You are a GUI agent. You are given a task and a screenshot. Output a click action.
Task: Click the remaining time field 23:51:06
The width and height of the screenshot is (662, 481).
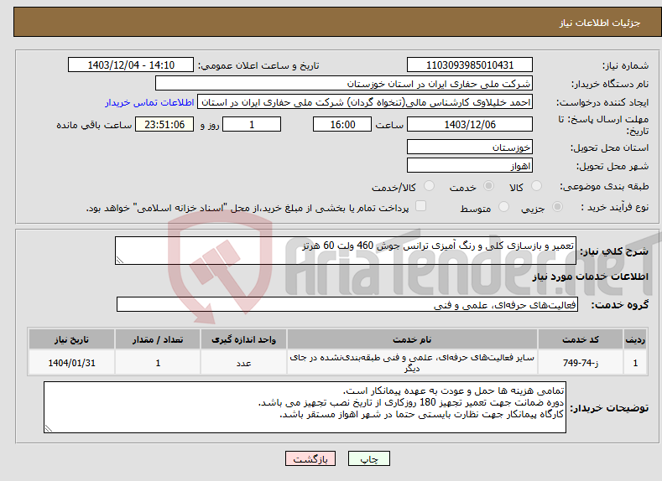tap(164, 124)
